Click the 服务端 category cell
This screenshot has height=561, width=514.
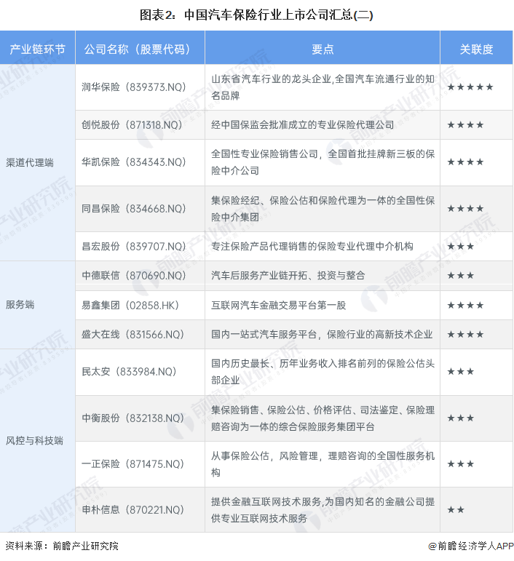pyautogui.click(x=20, y=305)
